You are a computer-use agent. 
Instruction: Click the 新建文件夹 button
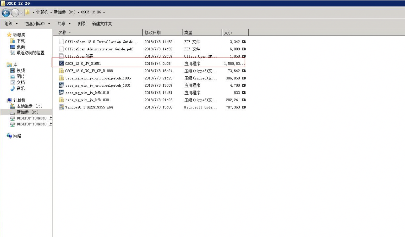pyautogui.click(x=102, y=24)
